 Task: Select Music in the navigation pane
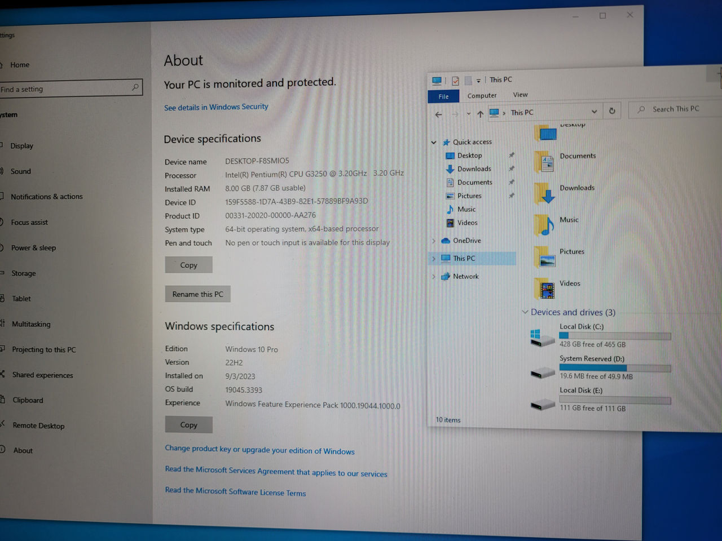point(466,209)
